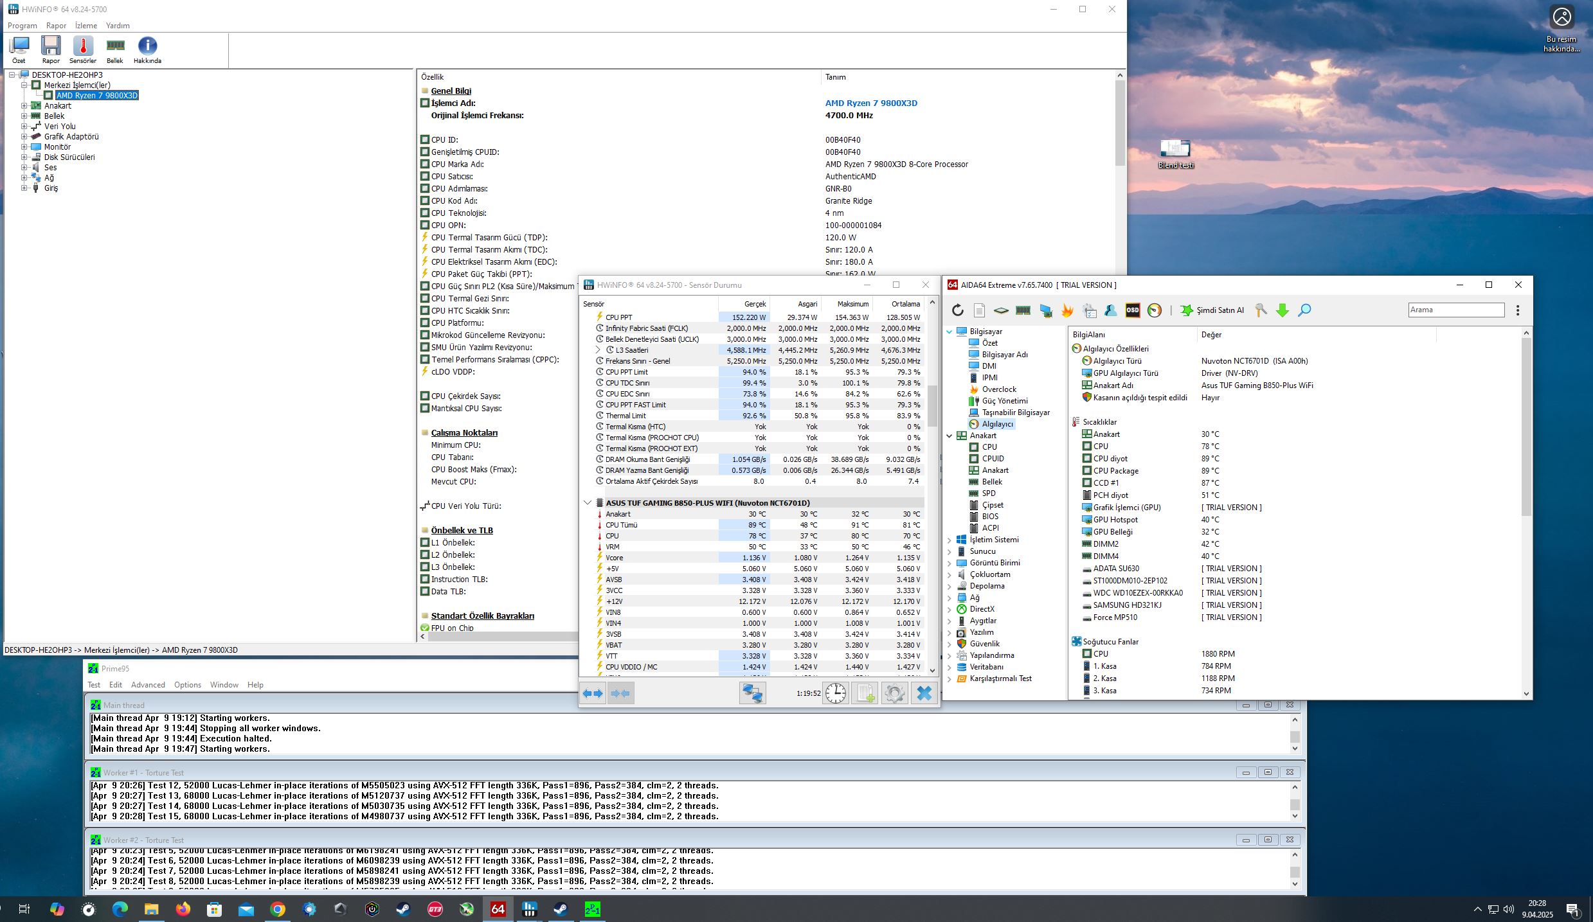Click the network monitors icon in sensor window
The height and width of the screenshot is (922, 1593).
(752, 693)
